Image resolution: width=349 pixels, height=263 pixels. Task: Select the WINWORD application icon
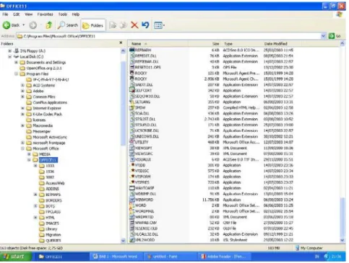tap(132, 200)
